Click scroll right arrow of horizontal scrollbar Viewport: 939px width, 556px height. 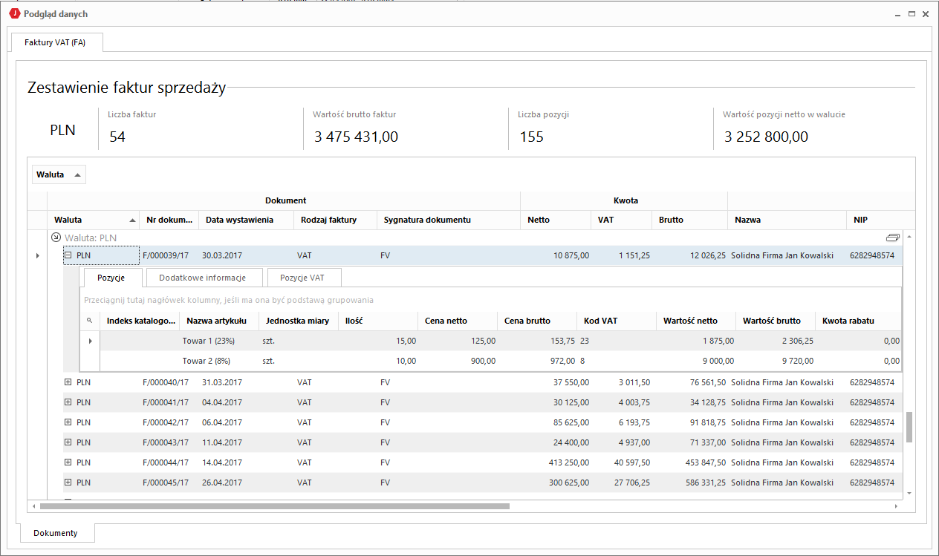click(x=896, y=506)
